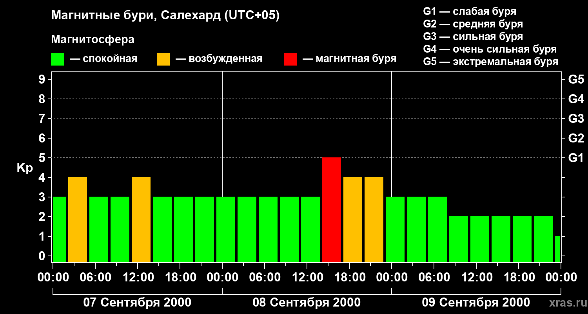Click the red Kp 5 storm bar

[332, 210]
